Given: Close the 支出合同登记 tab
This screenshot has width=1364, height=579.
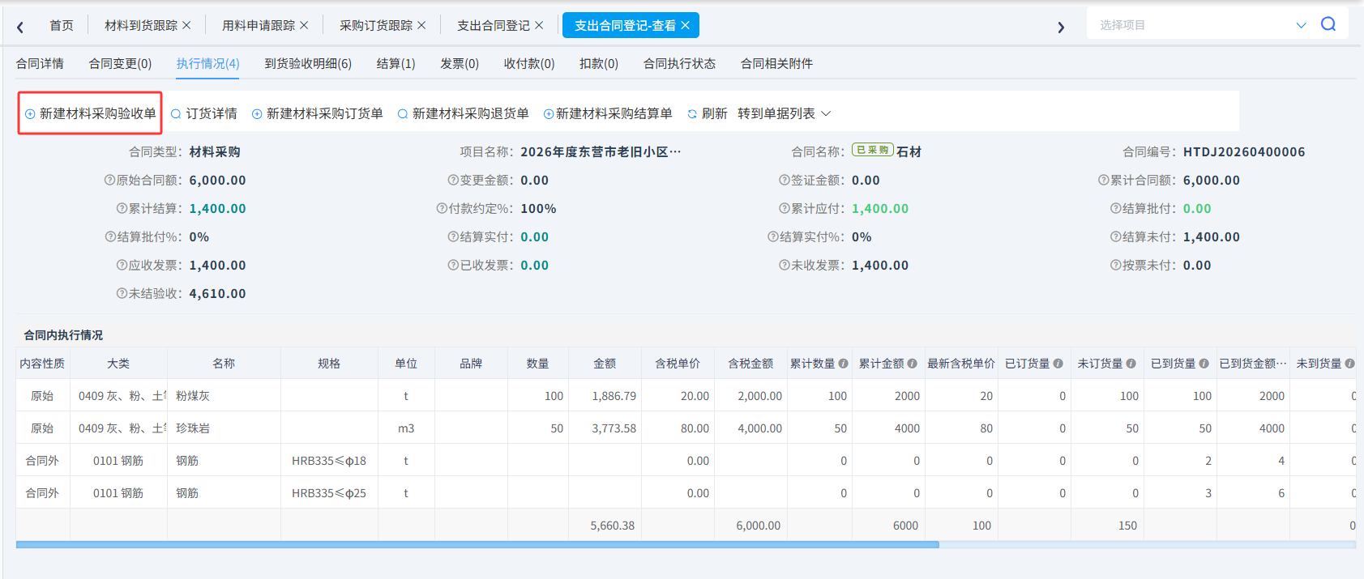Looking at the screenshot, I should [x=539, y=25].
